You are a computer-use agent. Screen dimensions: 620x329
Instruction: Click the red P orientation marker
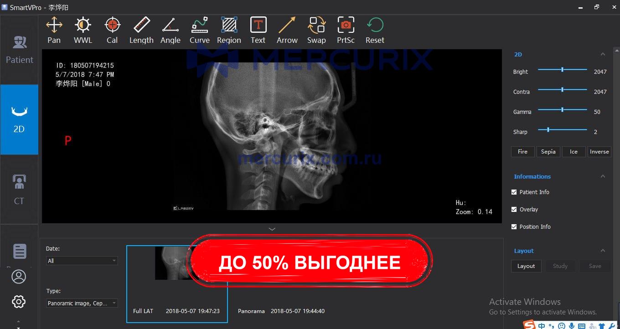pyautogui.click(x=68, y=140)
